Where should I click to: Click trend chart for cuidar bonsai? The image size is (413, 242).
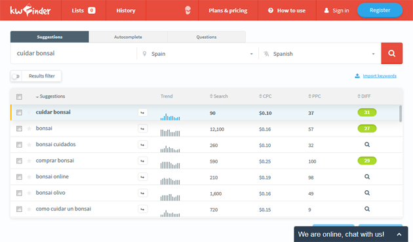pyautogui.click(x=170, y=117)
